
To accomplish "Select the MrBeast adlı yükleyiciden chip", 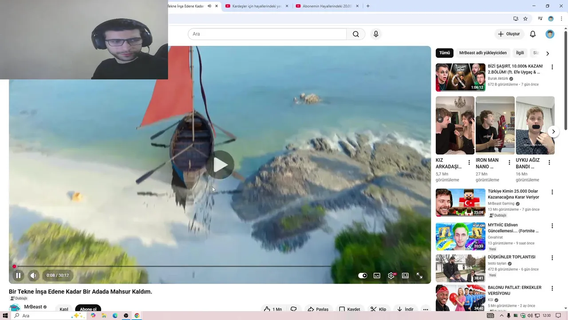I will coord(483,53).
